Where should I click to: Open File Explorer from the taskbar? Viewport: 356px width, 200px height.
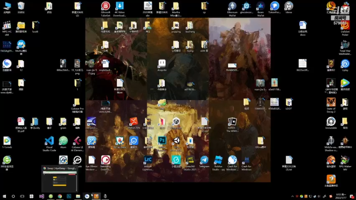[78, 196]
